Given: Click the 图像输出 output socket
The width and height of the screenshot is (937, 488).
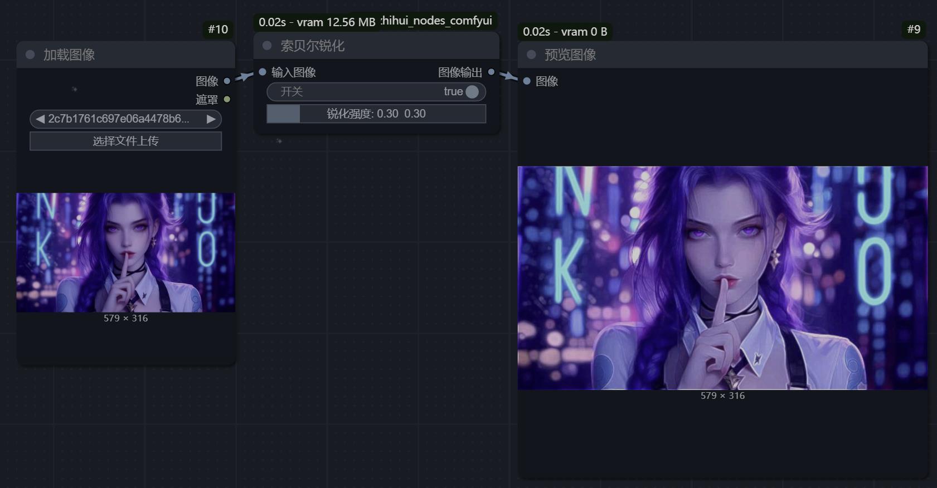Looking at the screenshot, I should coord(491,72).
